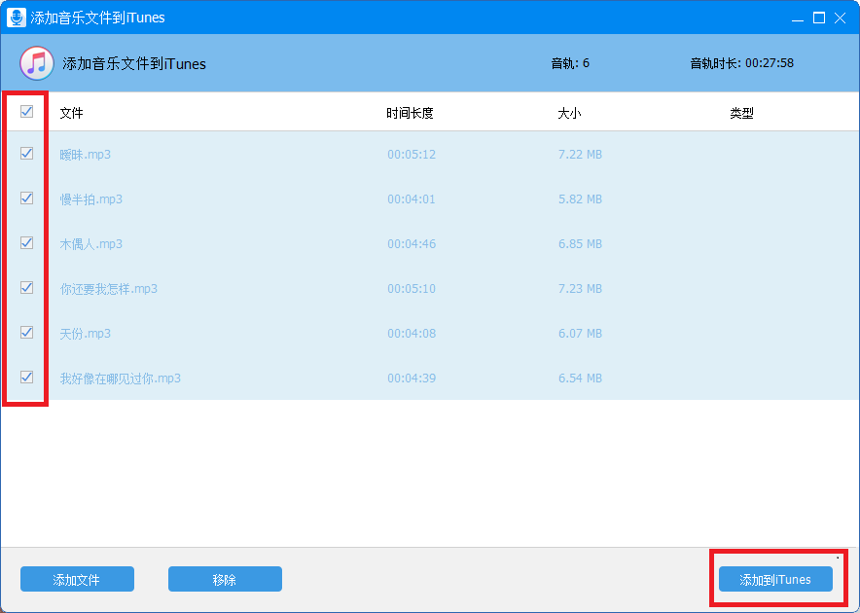860x613 pixels.
Task: Select the file 天份.mp3
Action: click(85, 334)
